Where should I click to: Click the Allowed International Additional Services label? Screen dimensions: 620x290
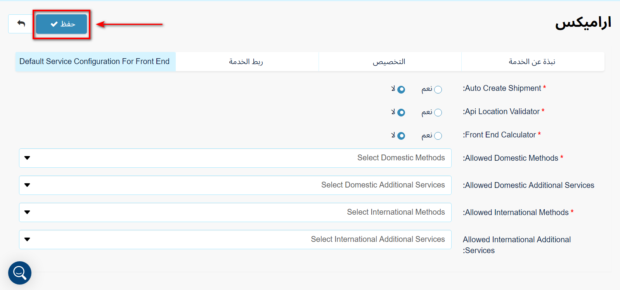(517, 245)
